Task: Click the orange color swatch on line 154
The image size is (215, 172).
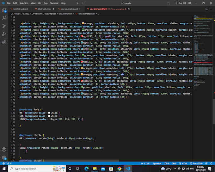Action: coord(83,24)
